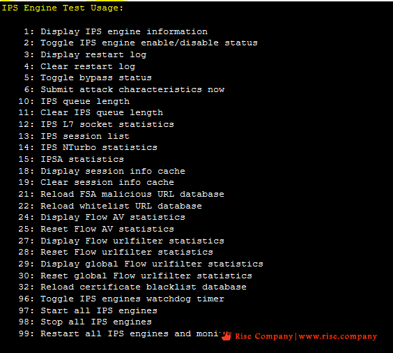Select the Display restart log line
This screenshot has height=353, width=393.
pyautogui.click(x=85, y=54)
